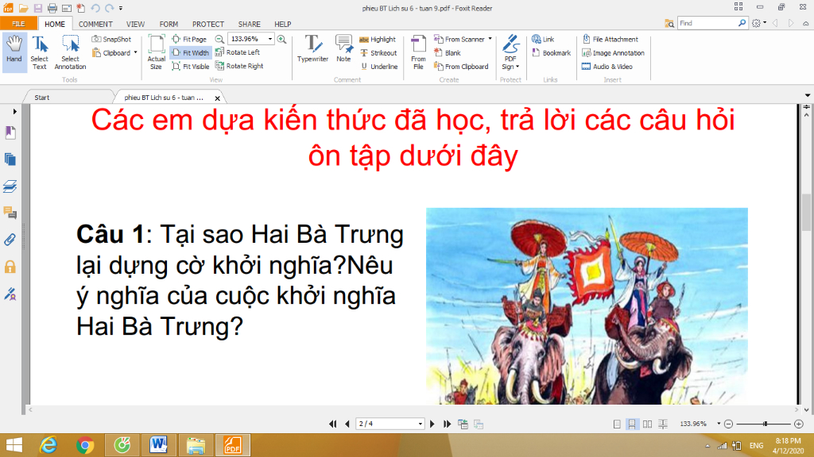Open the Clipboard dropdown
The image size is (814, 457).
point(114,53)
